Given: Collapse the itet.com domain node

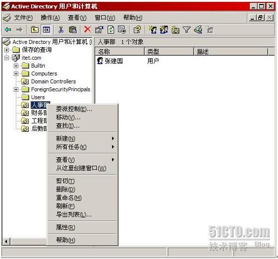Looking at the screenshot, I should (x=6, y=58).
